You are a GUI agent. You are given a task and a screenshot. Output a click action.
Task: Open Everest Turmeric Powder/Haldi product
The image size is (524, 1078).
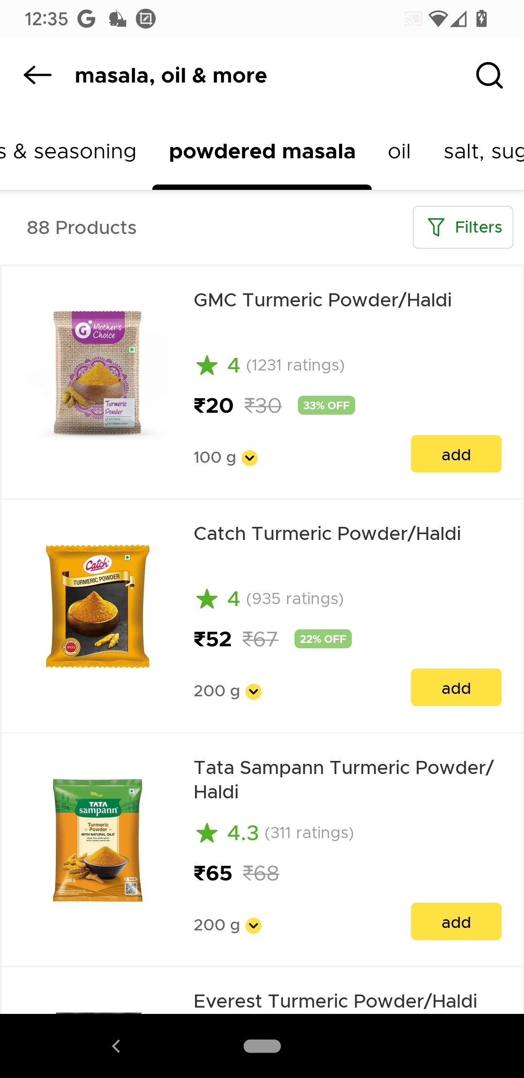tap(335, 1001)
